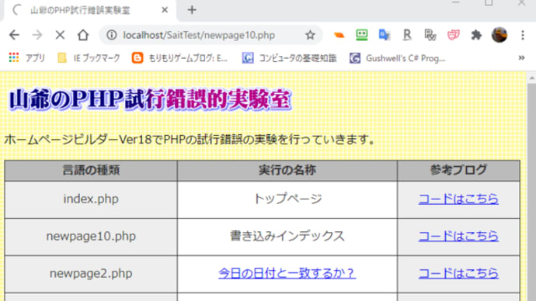Open the pink mask extension icon
Viewport: 536px width, 301px height.
point(454,35)
